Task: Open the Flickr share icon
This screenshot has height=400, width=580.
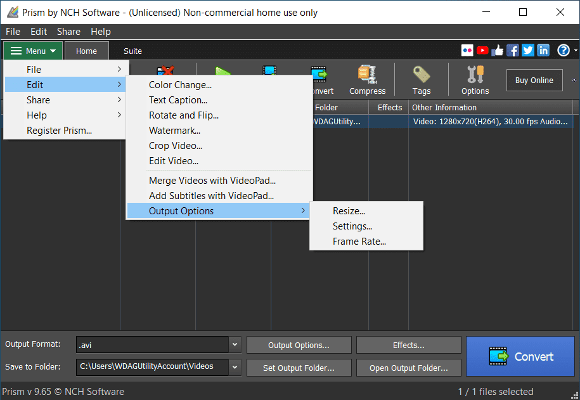Action: coord(467,50)
